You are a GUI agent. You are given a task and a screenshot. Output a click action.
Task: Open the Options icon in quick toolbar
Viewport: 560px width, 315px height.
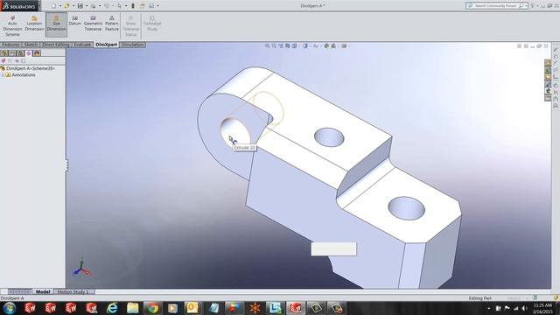(x=151, y=6)
